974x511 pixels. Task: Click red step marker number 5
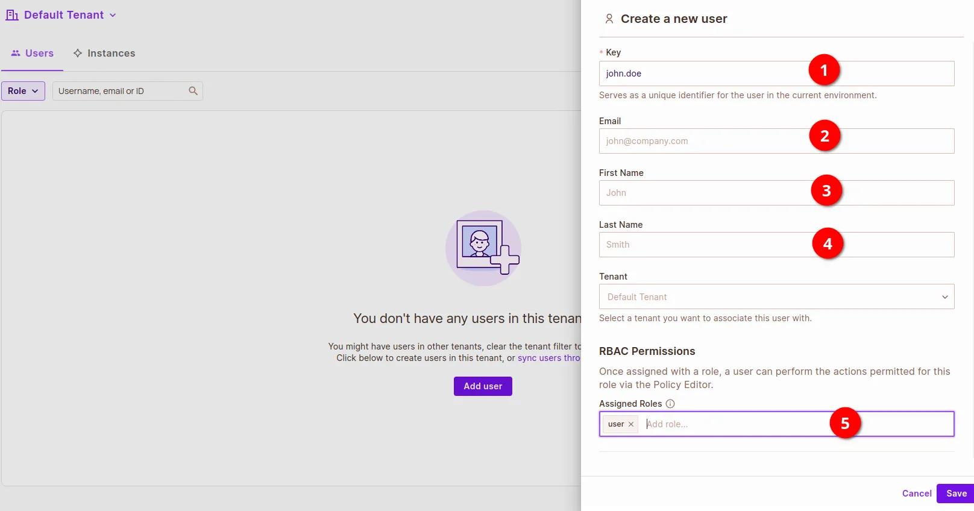pos(845,424)
